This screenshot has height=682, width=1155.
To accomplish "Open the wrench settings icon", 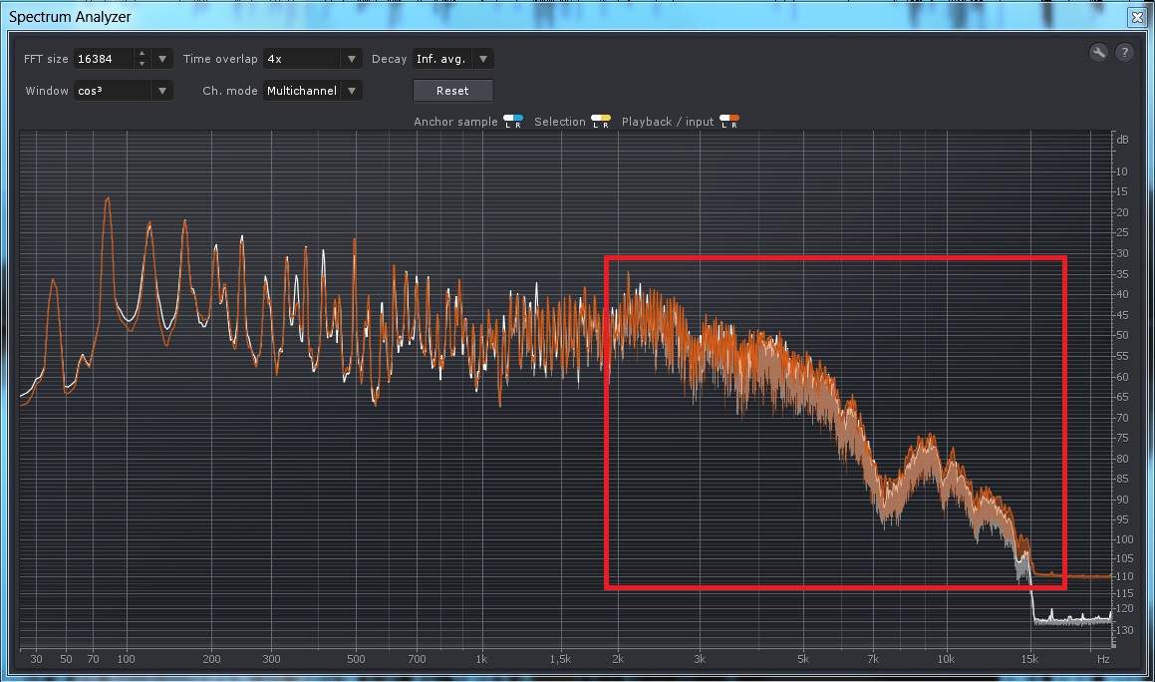I will click(x=1098, y=53).
